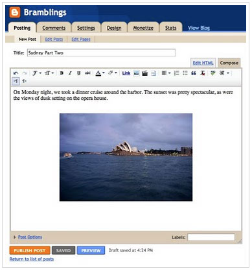Toggle italic formatting
This screenshot has width=252, height=271.
point(70,73)
